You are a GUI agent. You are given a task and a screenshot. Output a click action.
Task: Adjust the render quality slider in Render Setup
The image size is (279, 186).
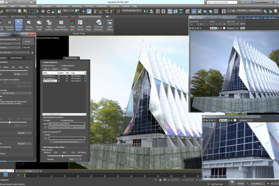click(x=14, y=71)
